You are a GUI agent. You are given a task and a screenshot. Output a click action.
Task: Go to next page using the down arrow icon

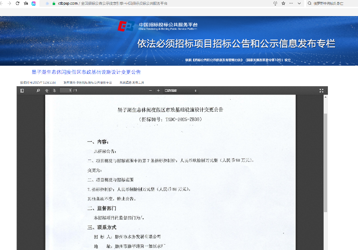click(54, 90)
